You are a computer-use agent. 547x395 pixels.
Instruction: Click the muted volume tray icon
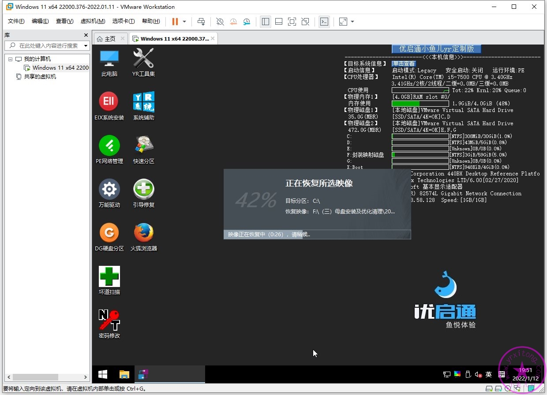(479, 374)
